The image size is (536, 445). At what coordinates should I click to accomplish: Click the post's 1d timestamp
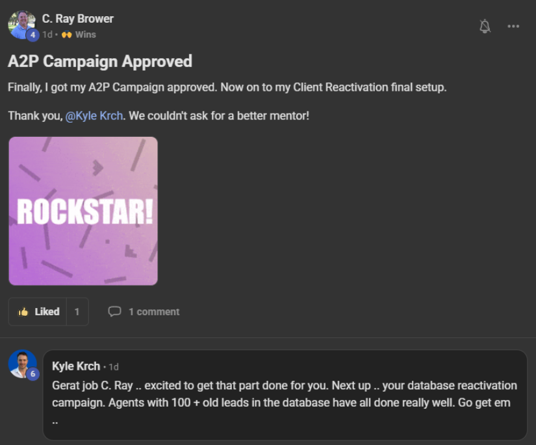(47, 34)
